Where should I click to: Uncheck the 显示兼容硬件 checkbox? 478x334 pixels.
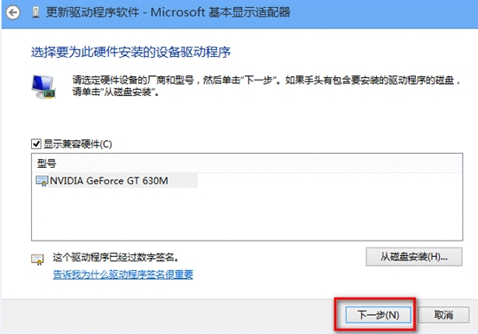(36, 144)
